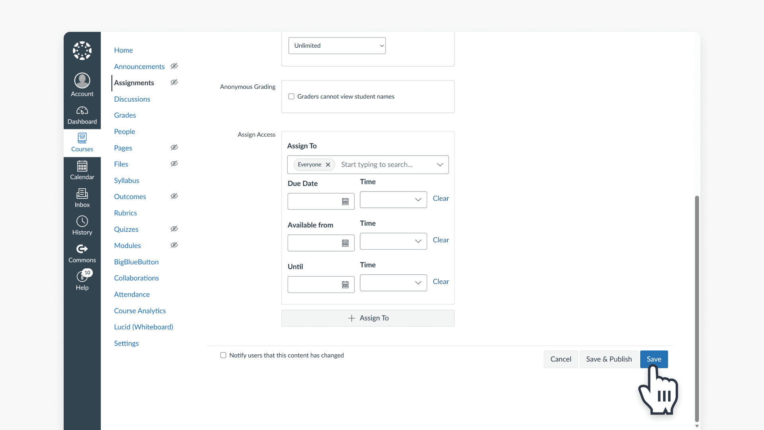Viewport: 764px width, 430px height.
Task: Select the Dashboard icon in the sidebar
Action: 82,115
